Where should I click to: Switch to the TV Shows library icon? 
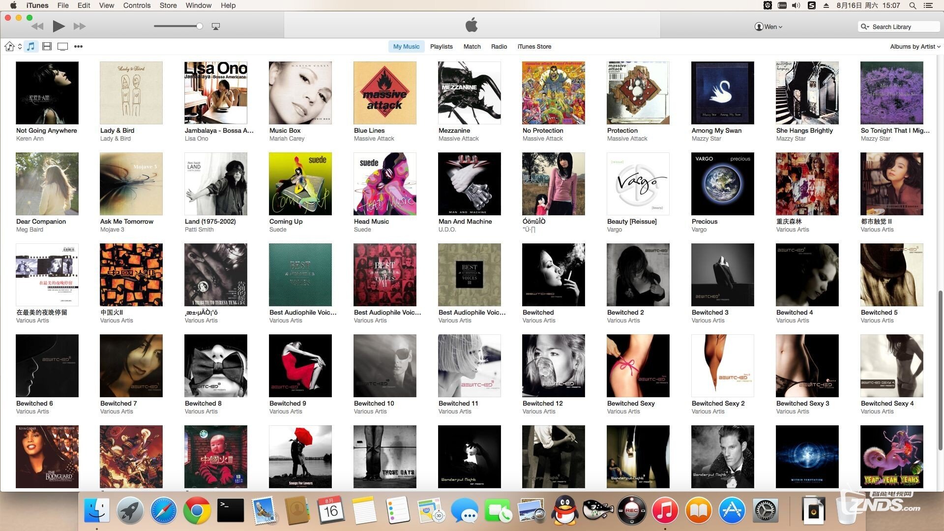(x=62, y=46)
